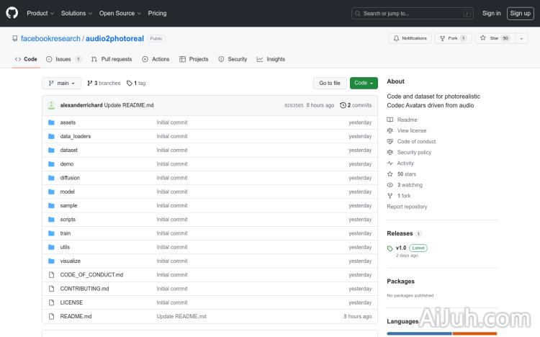Click the README.md file icon
This screenshot has height=337, width=540.
click(51, 316)
